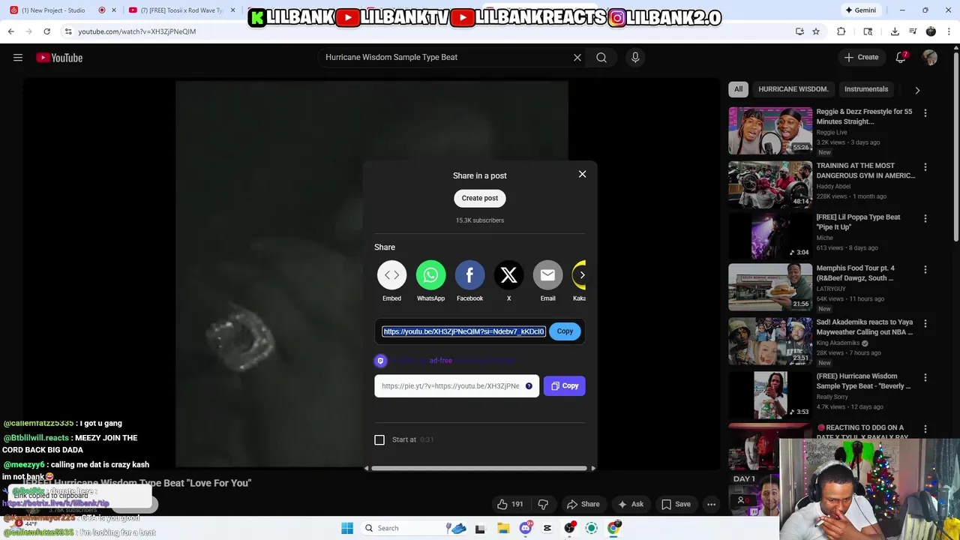Open Chrome downloads

coord(895,31)
